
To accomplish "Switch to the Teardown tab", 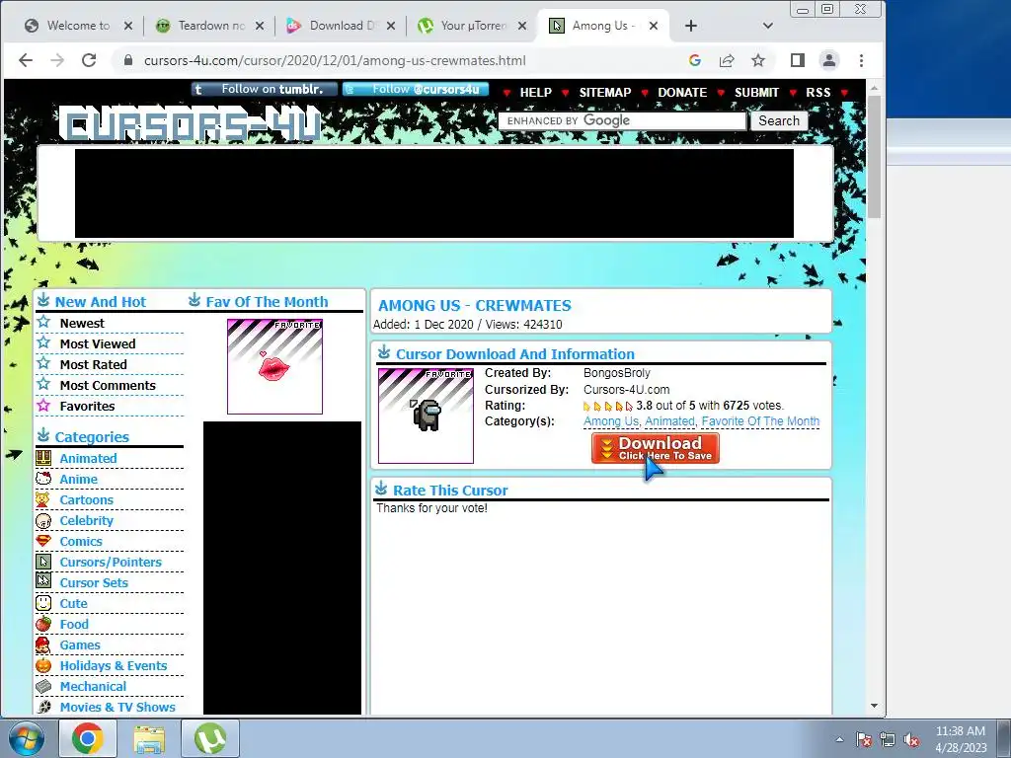I will tap(211, 26).
